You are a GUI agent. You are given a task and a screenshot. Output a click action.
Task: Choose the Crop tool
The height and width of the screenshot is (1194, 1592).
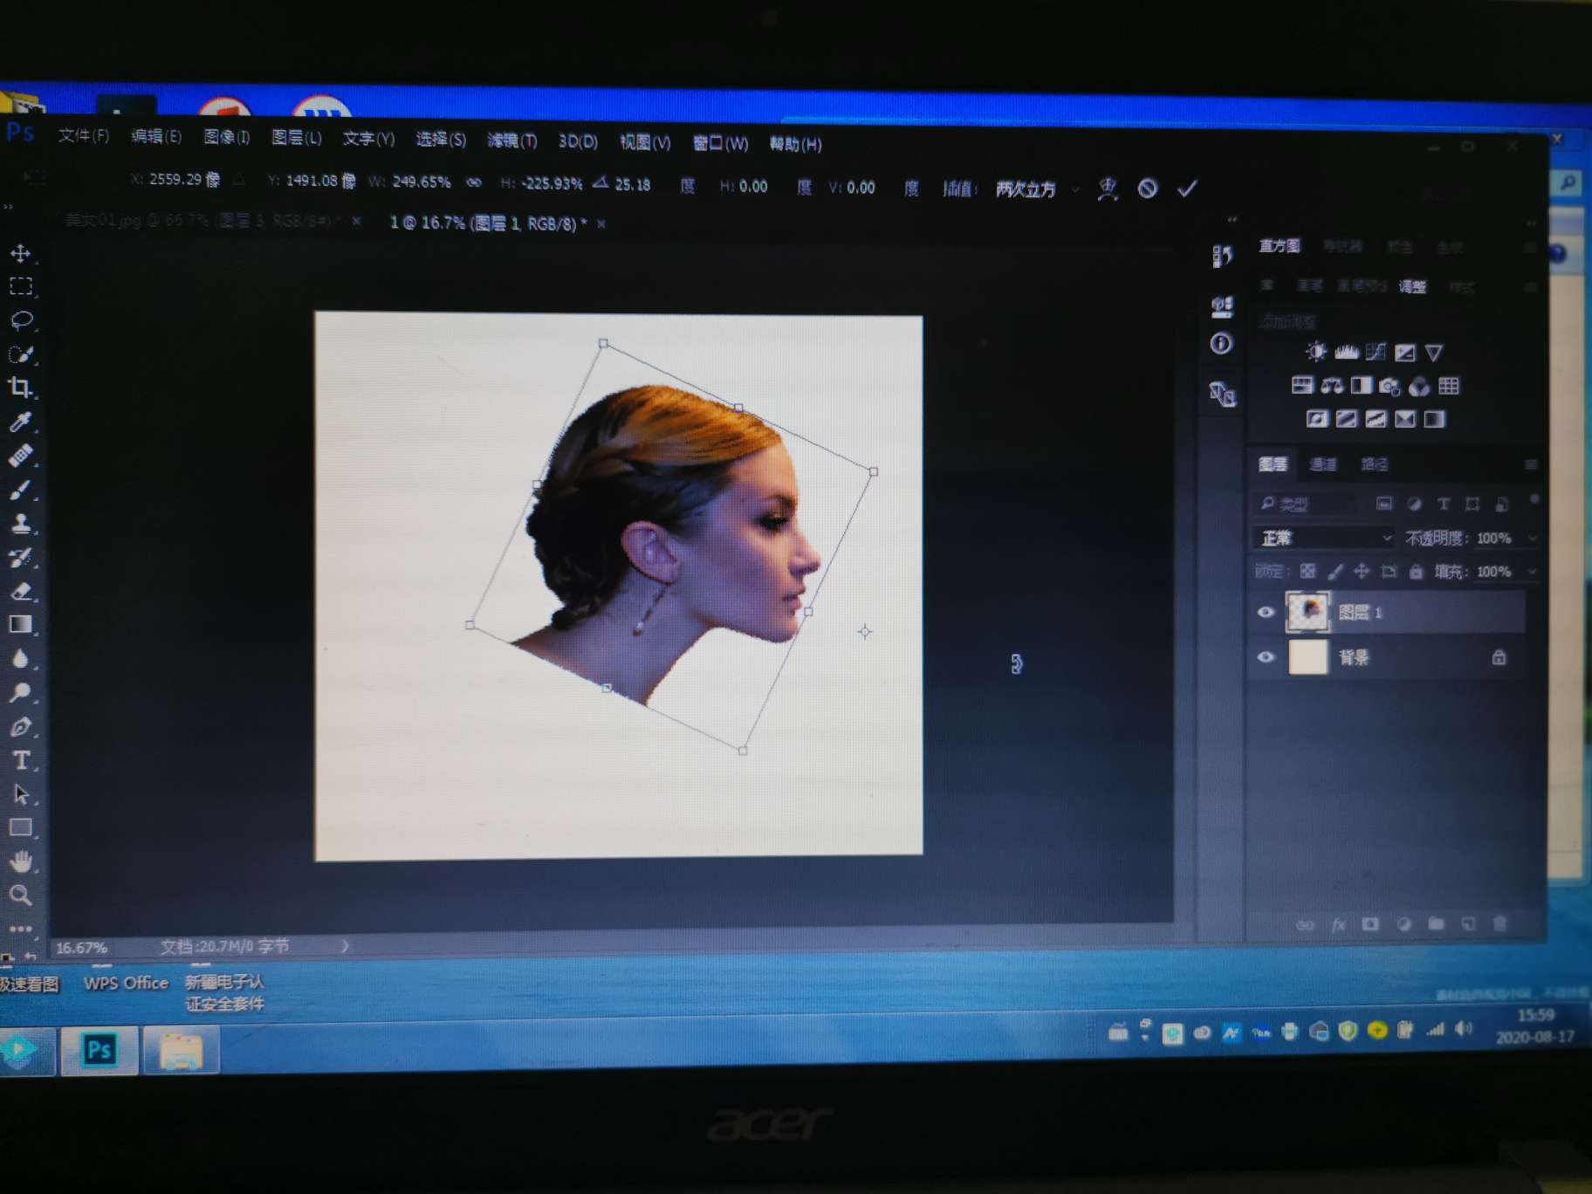[20, 388]
